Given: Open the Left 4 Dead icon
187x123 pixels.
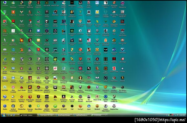Looking at the screenshot, I should click(122, 60).
